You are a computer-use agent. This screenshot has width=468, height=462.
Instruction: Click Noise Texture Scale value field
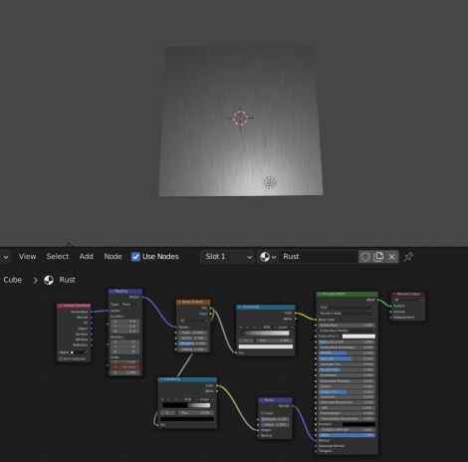point(193,333)
